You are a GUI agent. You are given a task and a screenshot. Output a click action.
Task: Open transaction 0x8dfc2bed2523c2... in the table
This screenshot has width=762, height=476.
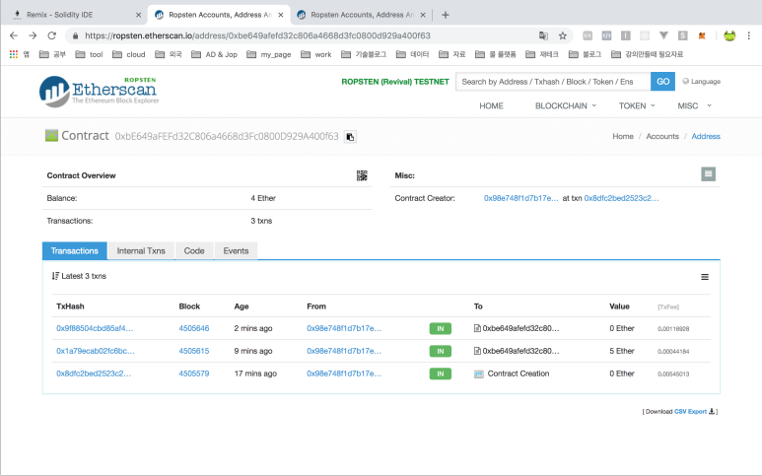(94, 374)
